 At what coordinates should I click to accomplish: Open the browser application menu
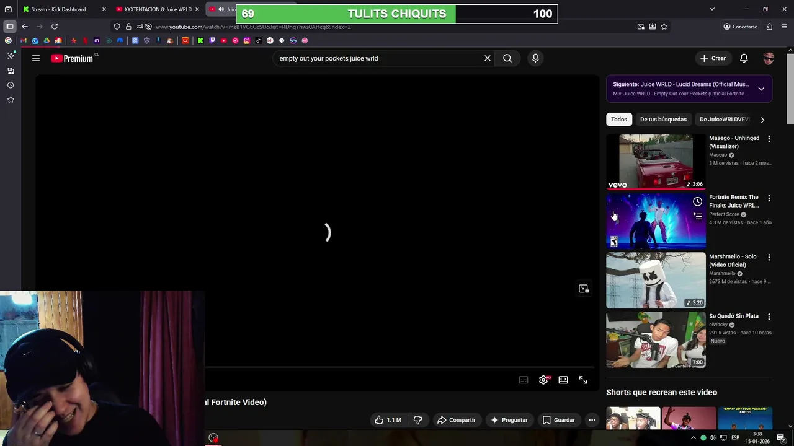click(x=785, y=27)
